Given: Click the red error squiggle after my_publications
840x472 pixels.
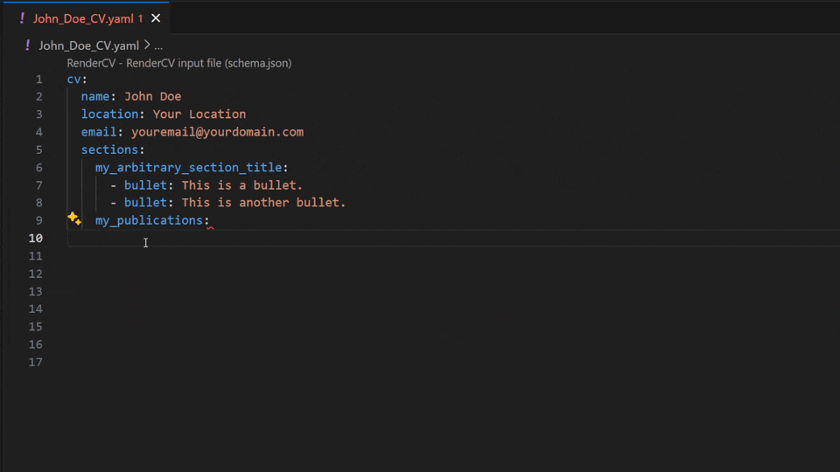Looking at the screenshot, I should [x=210, y=228].
